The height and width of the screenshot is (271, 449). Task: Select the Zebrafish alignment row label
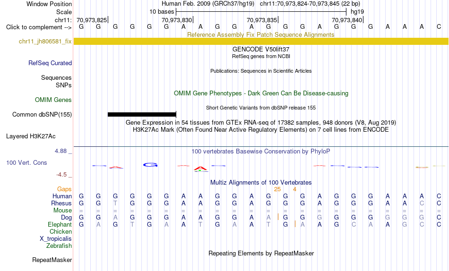point(59,246)
